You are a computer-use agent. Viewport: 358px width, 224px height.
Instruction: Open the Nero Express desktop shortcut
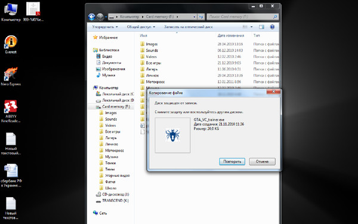coord(11,76)
